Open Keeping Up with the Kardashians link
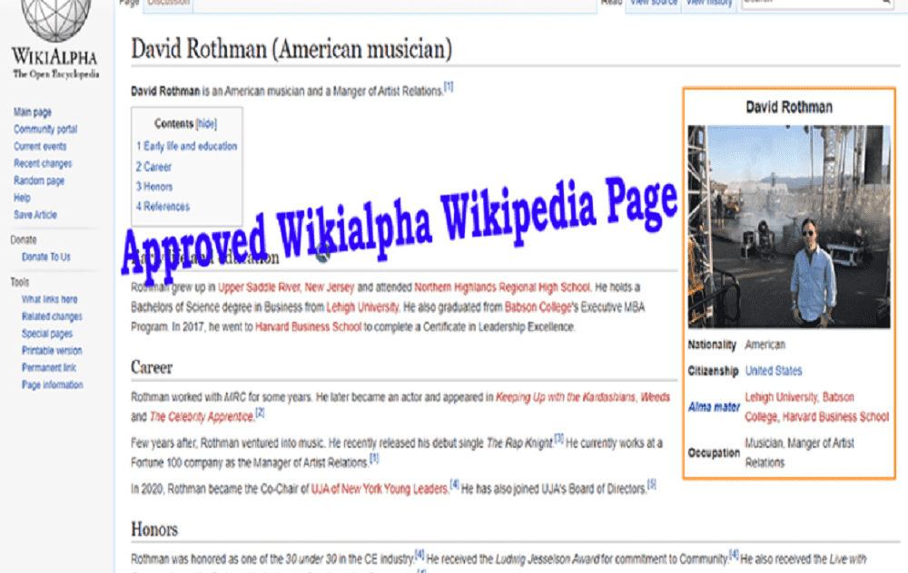This screenshot has width=908, height=573. click(565, 397)
